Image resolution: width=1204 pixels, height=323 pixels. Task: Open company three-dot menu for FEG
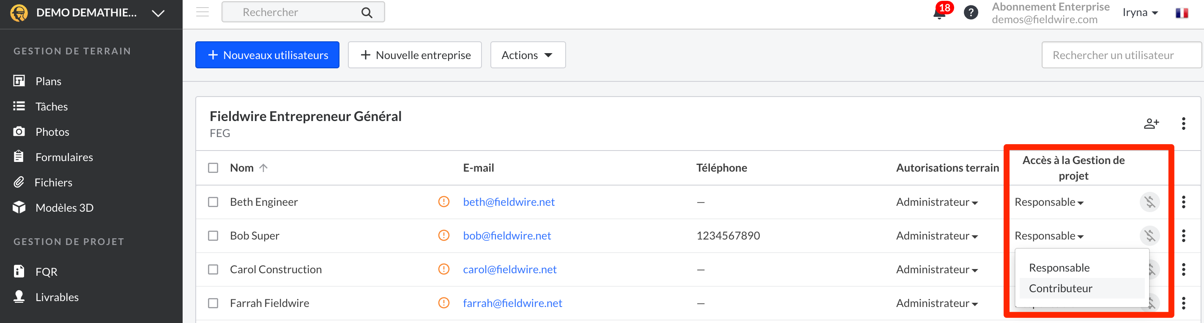(1183, 124)
